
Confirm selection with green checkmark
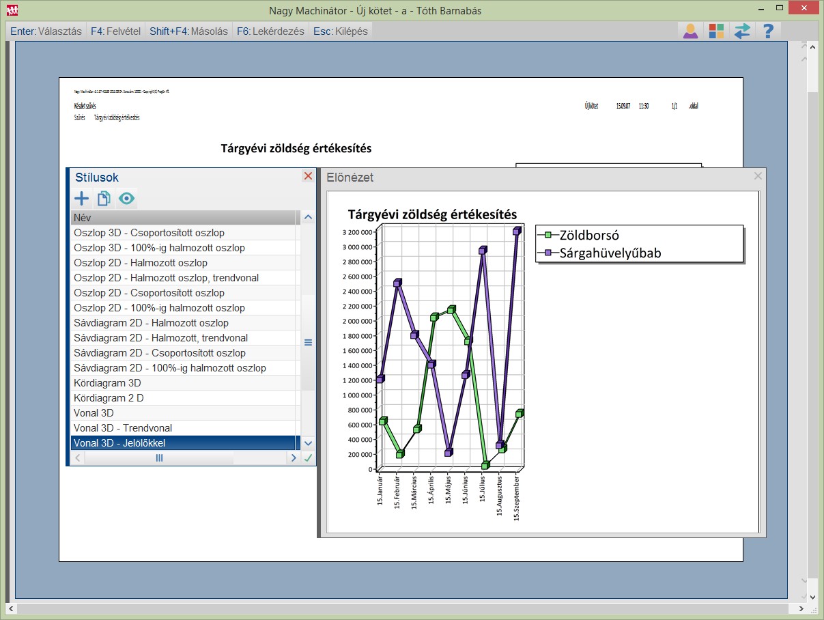pos(308,458)
